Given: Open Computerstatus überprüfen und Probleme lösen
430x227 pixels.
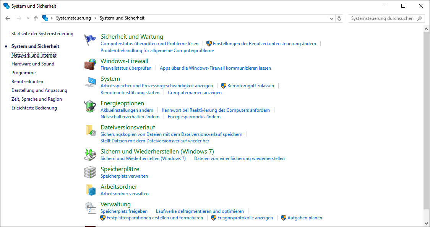Looking at the screenshot, I should (x=149, y=44).
